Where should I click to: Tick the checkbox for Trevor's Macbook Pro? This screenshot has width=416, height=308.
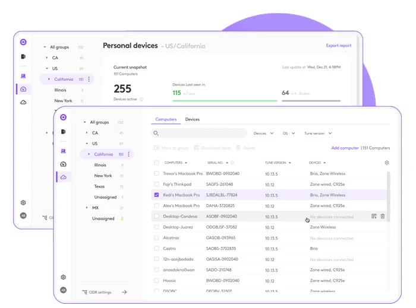click(157, 173)
